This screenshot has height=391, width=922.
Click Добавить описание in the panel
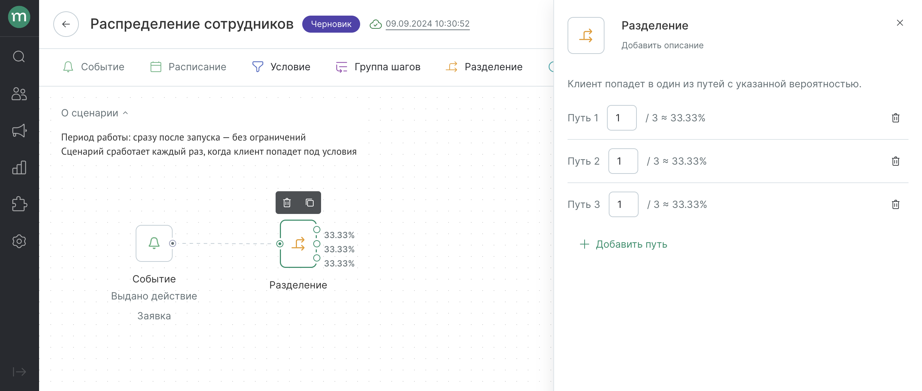click(662, 45)
